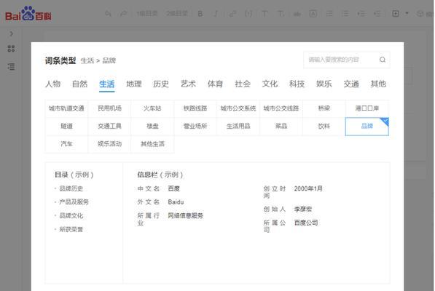Choose the 生活用品 entry type
435x291 pixels.
pyautogui.click(x=238, y=127)
